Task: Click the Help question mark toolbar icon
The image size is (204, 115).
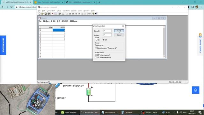Action: pyautogui.click(x=93, y=14)
